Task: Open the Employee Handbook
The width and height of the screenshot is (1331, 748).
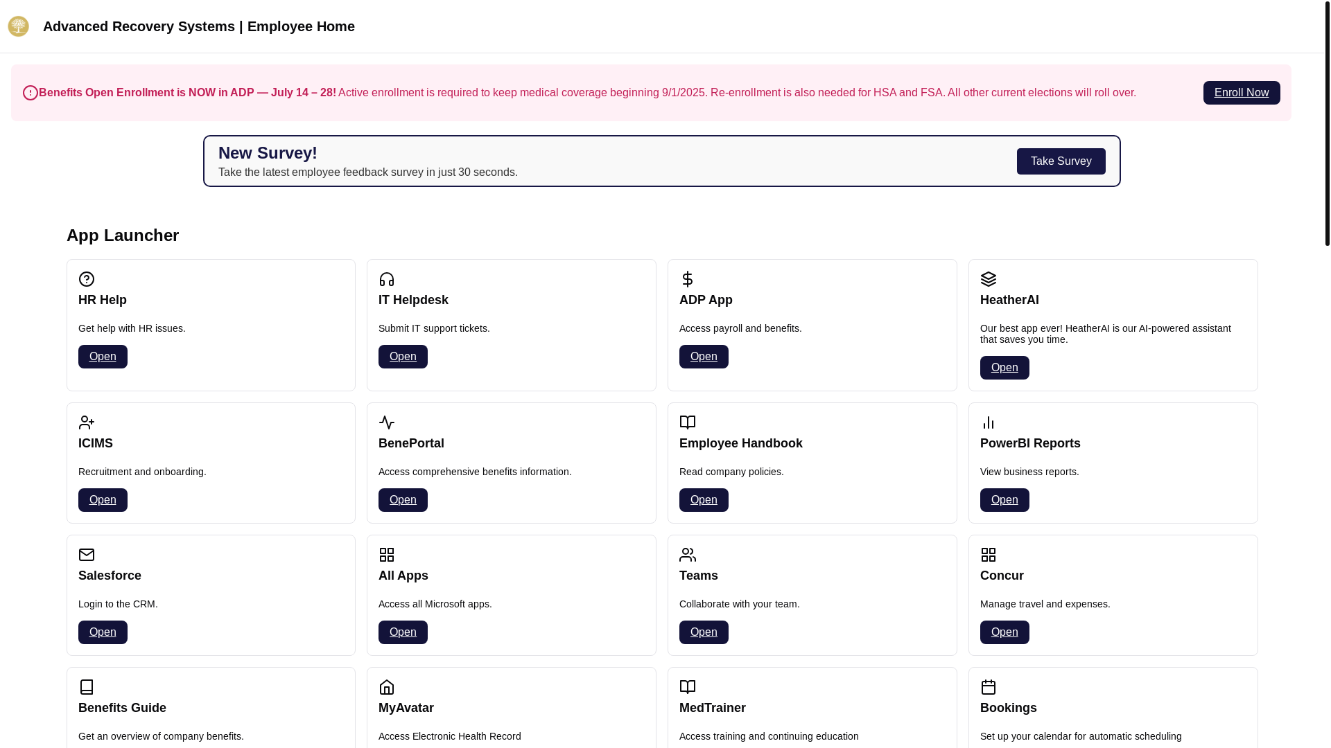Action: [x=704, y=500]
